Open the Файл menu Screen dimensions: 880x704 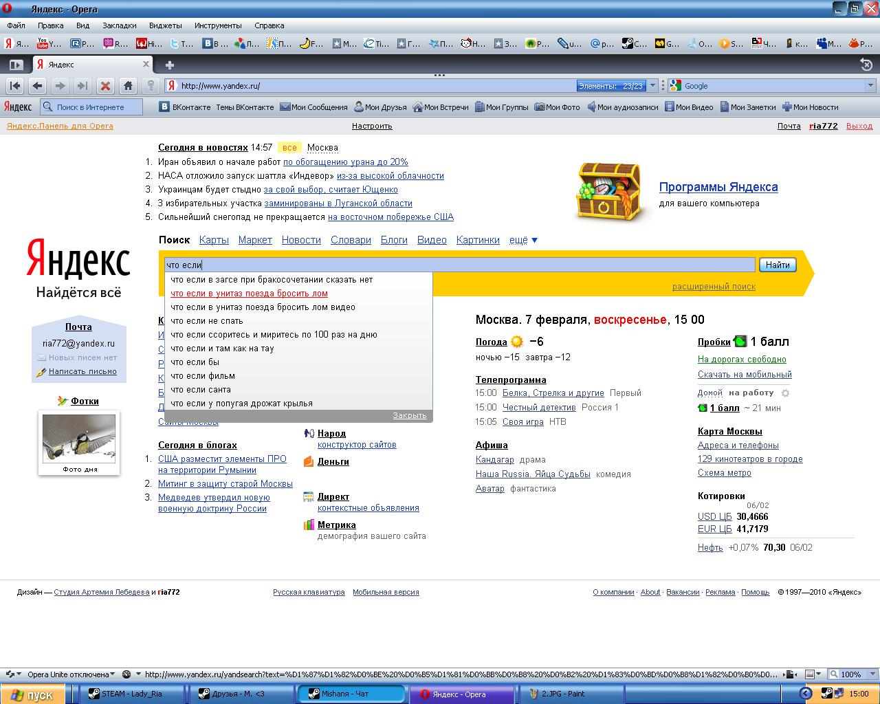coord(16,25)
